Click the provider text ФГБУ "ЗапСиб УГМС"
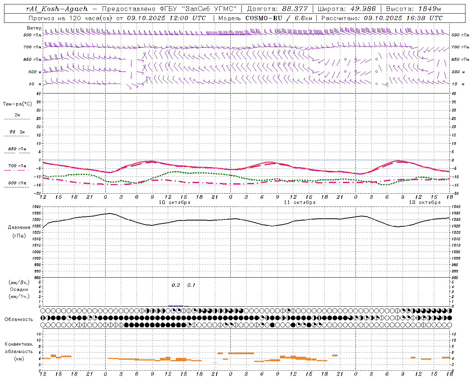Screen dimensions: 471x377 pos(198,9)
